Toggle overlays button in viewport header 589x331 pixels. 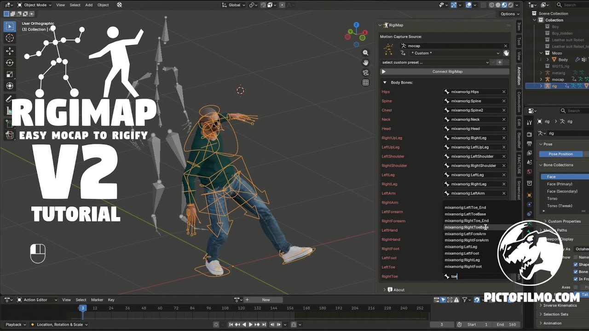469,5
